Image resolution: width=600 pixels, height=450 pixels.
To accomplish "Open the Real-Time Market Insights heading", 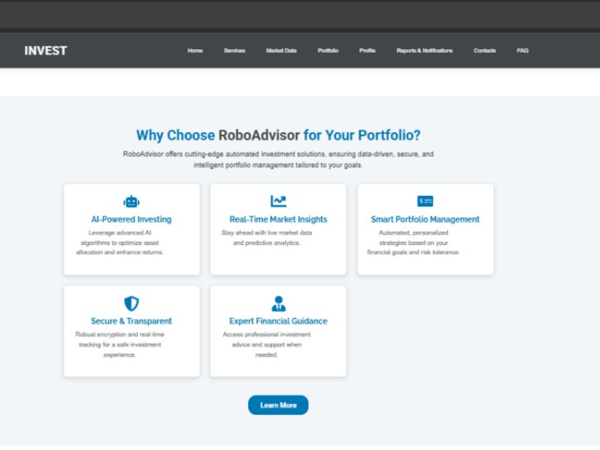I will [x=278, y=219].
